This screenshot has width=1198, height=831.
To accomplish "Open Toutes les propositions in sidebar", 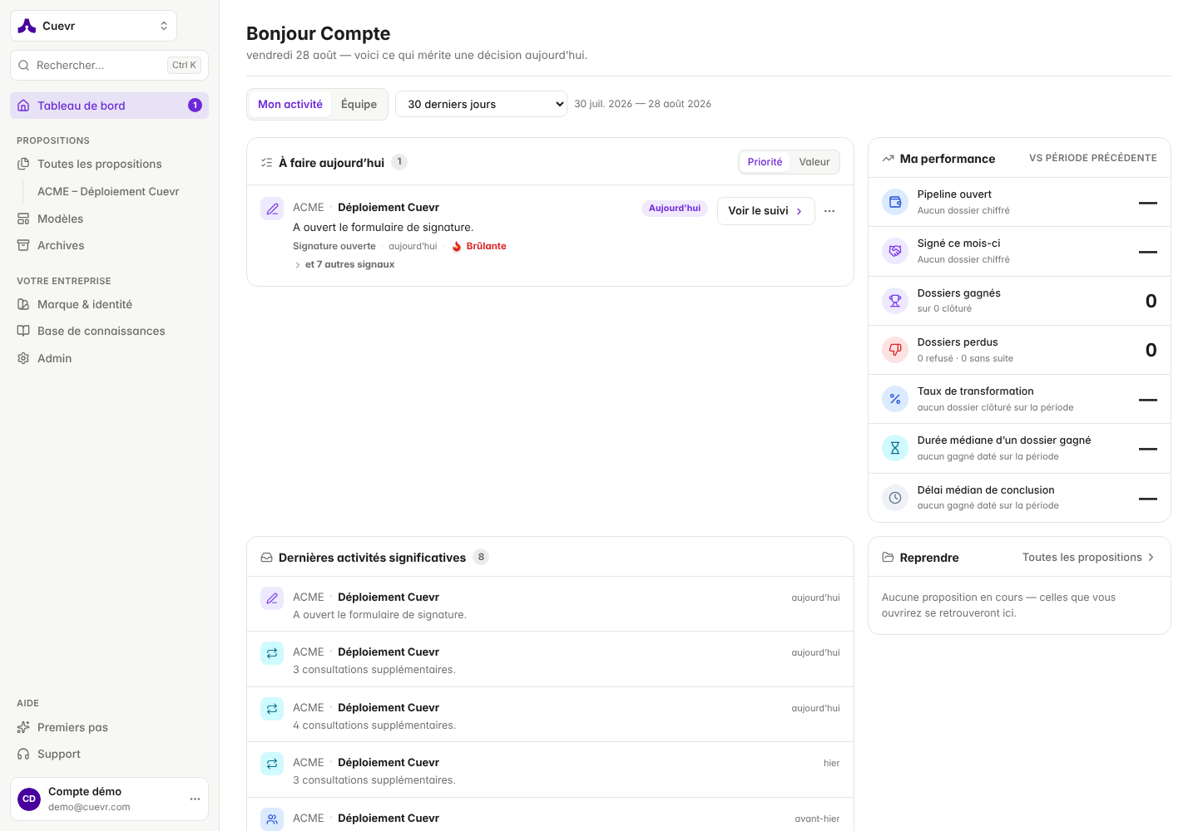I will point(109,164).
